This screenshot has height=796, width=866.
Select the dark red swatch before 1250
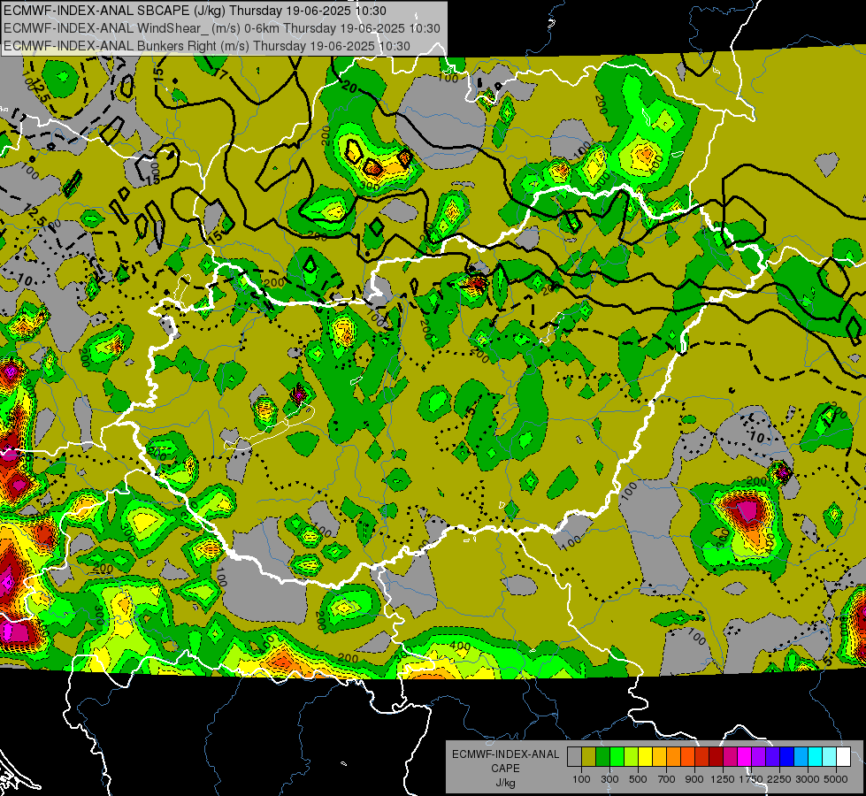[x=716, y=757]
